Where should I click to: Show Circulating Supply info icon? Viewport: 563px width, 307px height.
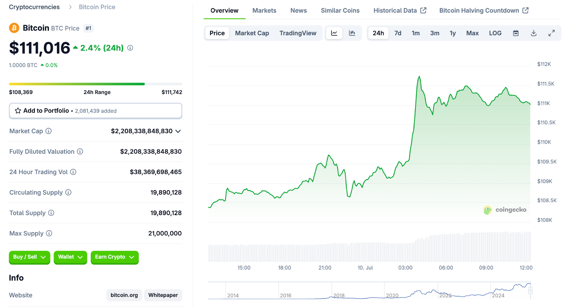(x=68, y=192)
